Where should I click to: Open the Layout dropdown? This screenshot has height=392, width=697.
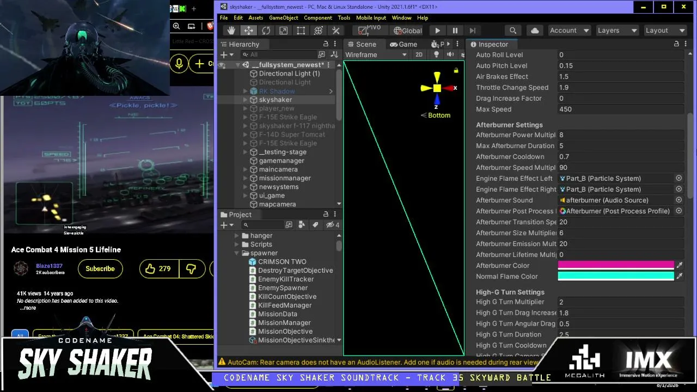coord(665,30)
